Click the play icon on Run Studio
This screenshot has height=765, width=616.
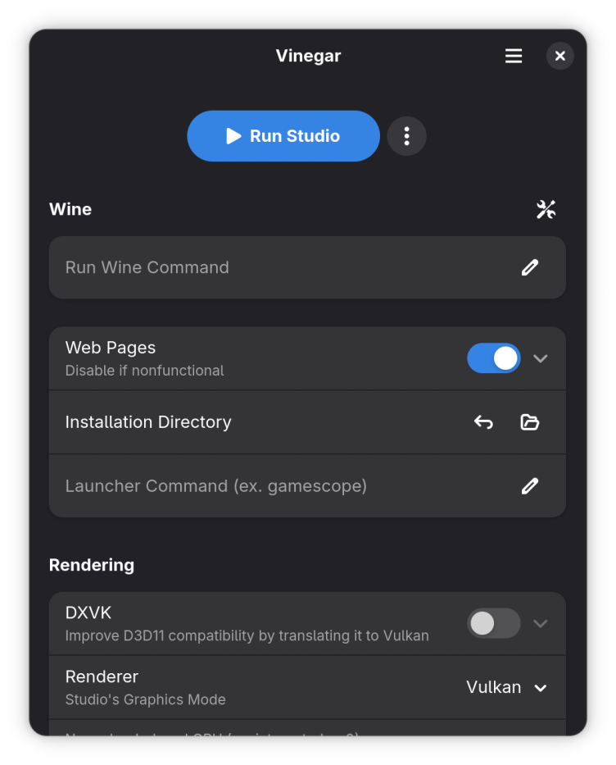click(x=234, y=136)
